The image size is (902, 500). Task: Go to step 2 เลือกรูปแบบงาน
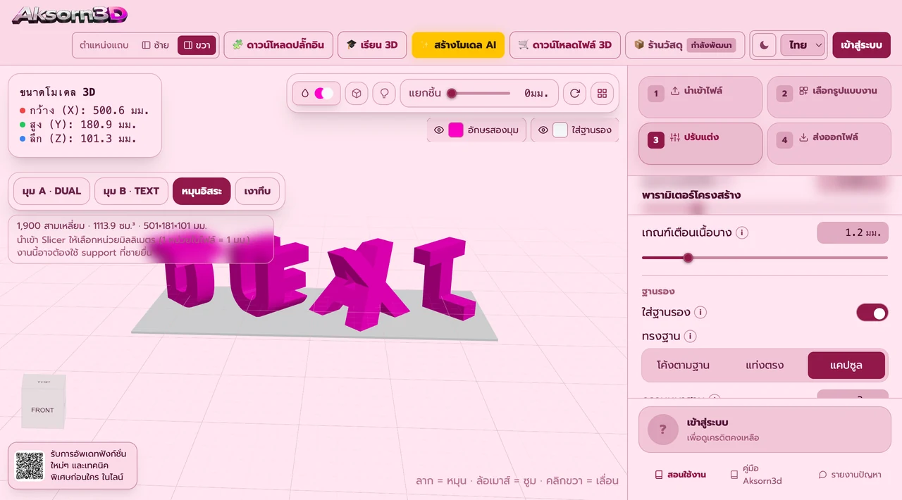829,96
